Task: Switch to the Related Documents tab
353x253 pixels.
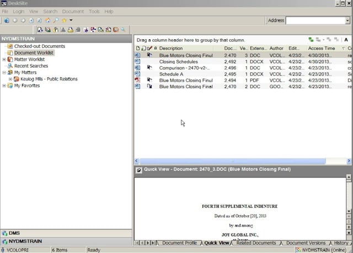Action: coord(256,243)
